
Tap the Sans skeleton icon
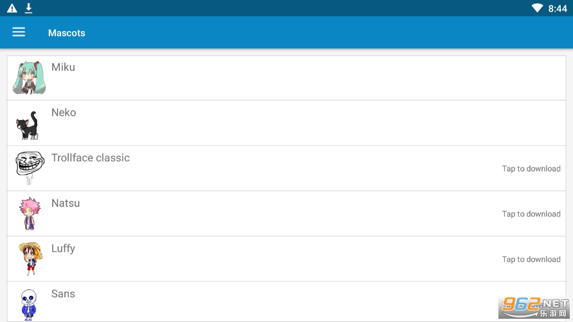(x=28, y=304)
